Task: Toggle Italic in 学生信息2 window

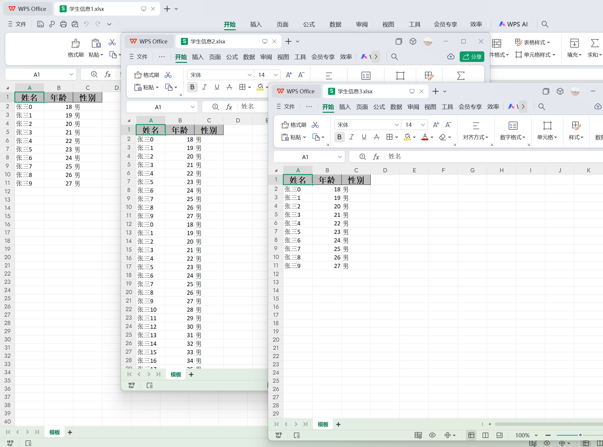Action: tap(204, 87)
